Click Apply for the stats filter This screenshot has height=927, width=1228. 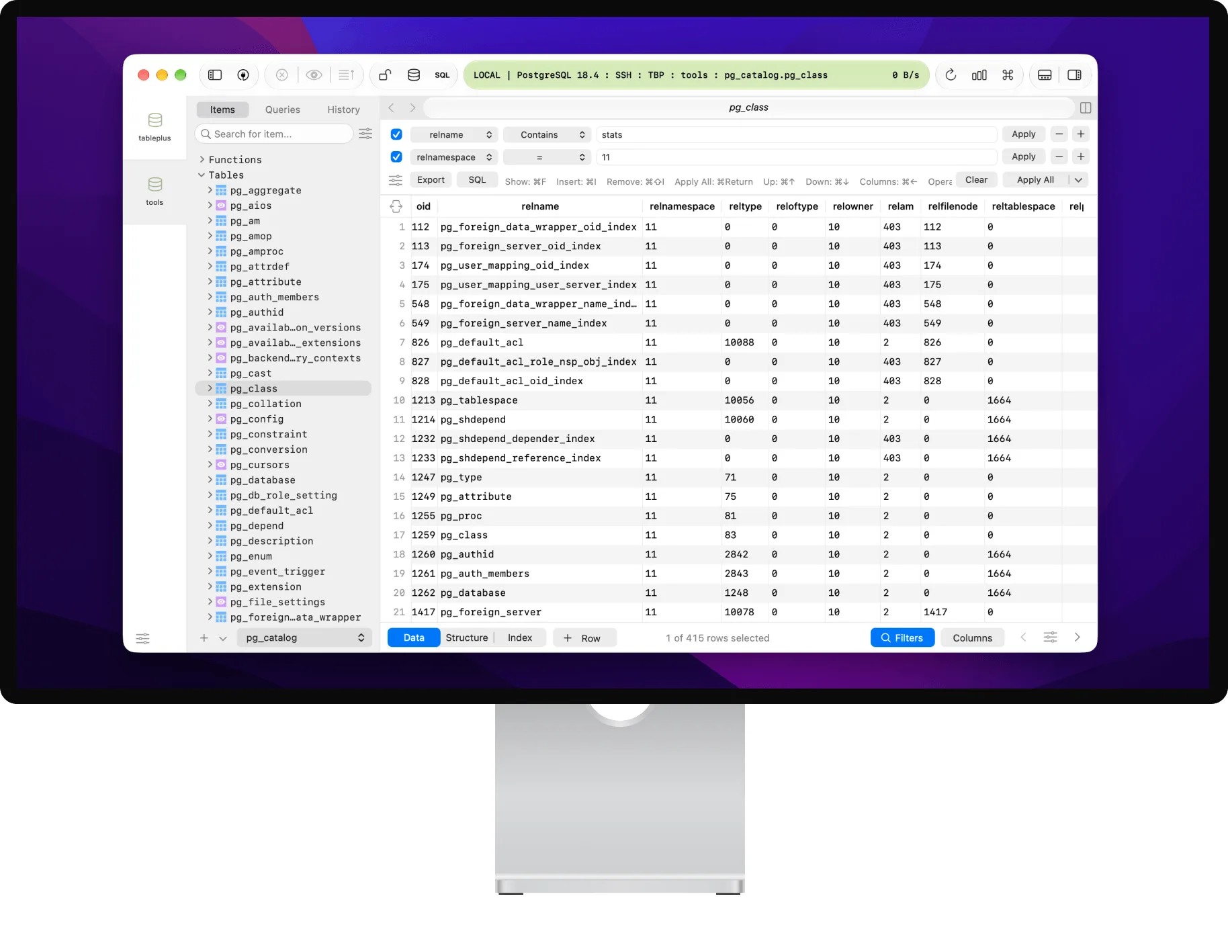(1024, 134)
